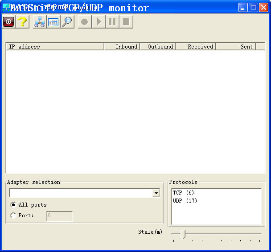
Task: Select the Port radio button
Action: coord(13,215)
